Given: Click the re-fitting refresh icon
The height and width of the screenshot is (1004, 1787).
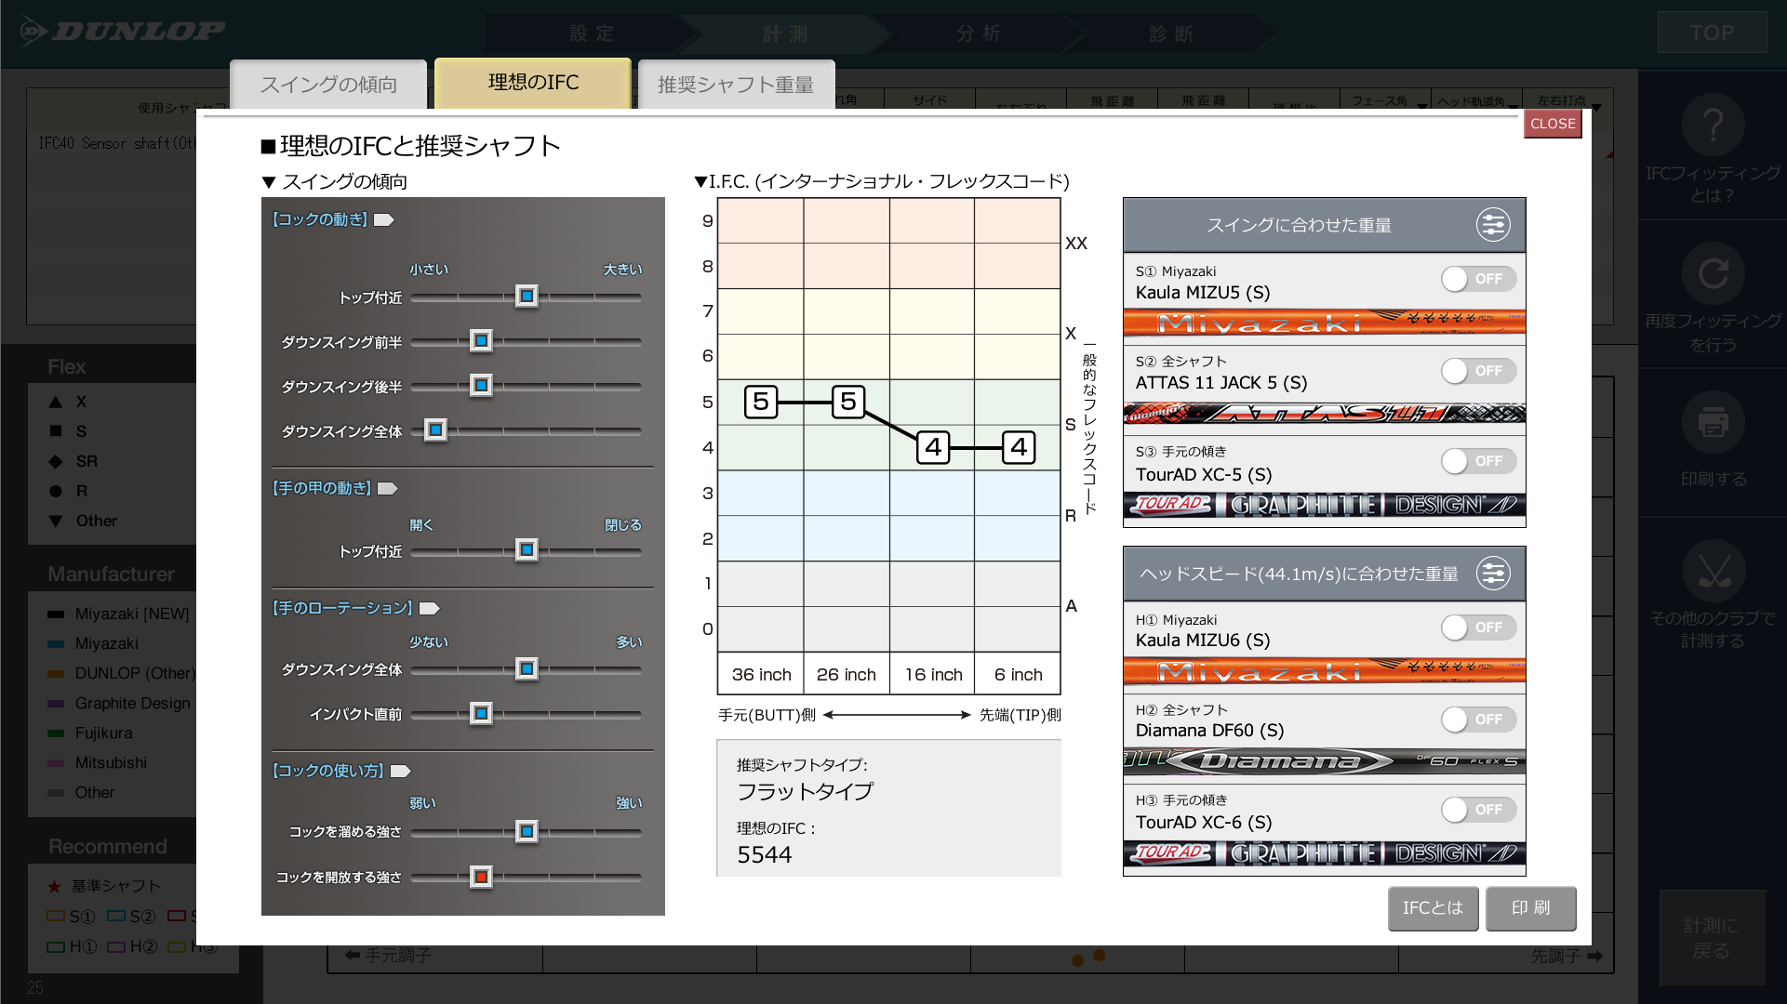Looking at the screenshot, I should tap(1713, 273).
